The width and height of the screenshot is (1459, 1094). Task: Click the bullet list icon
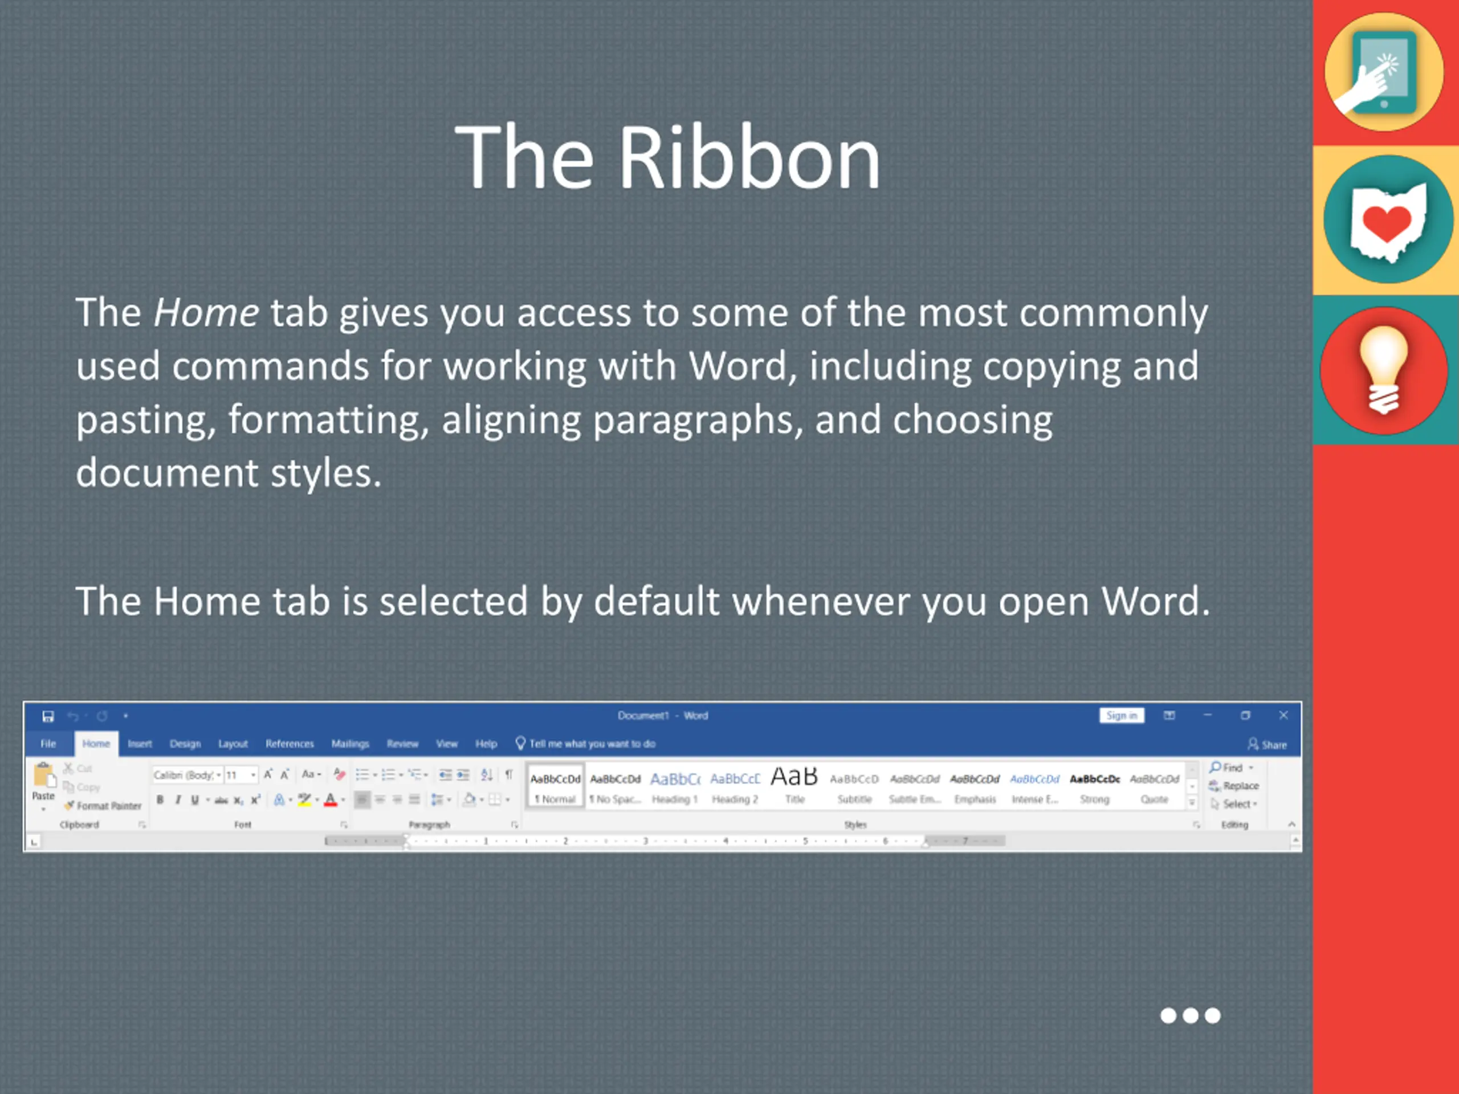(362, 774)
